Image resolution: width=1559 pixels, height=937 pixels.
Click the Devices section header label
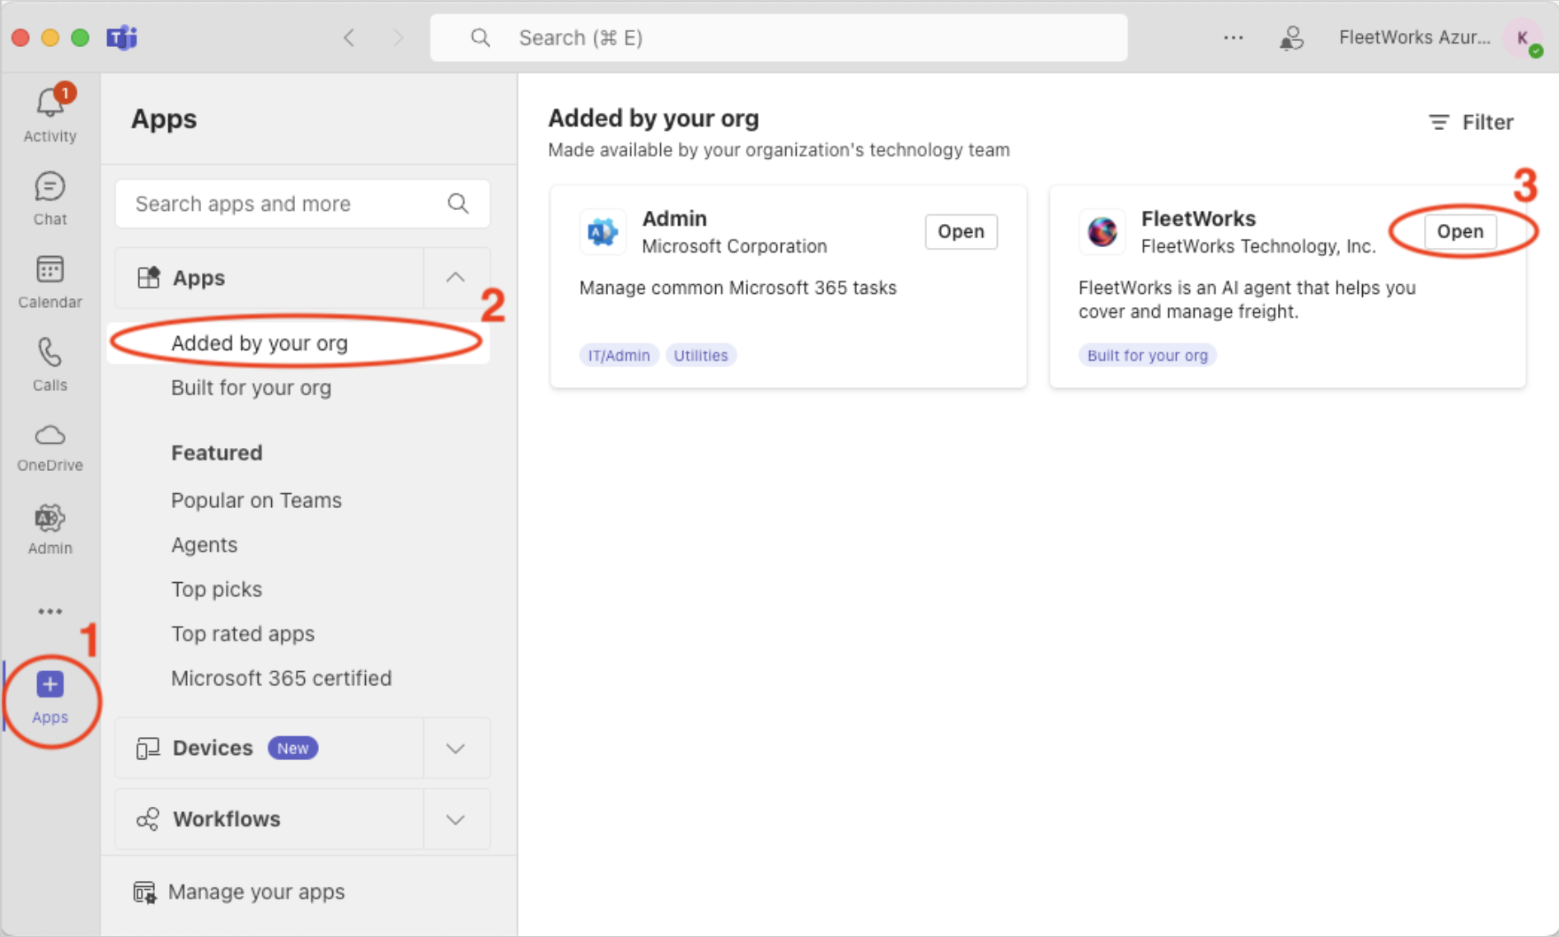(x=213, y=748)
